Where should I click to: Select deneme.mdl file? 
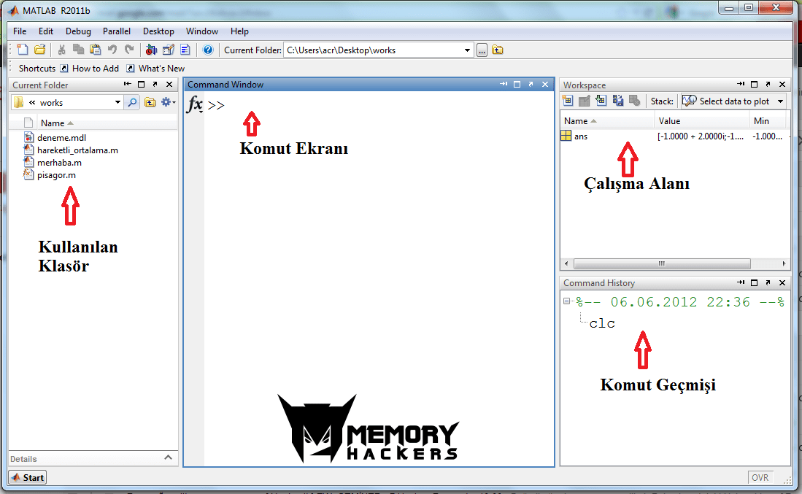(x=61, y=138)
